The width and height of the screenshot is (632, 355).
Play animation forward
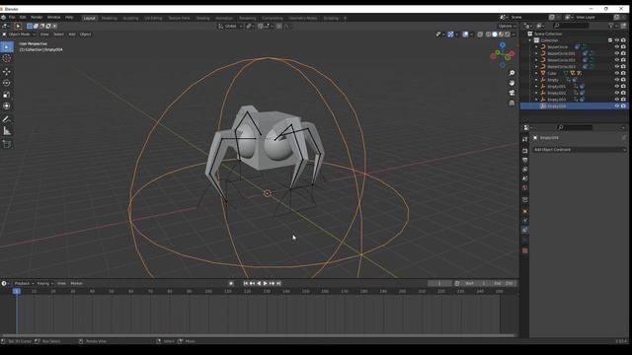(266, 283)
